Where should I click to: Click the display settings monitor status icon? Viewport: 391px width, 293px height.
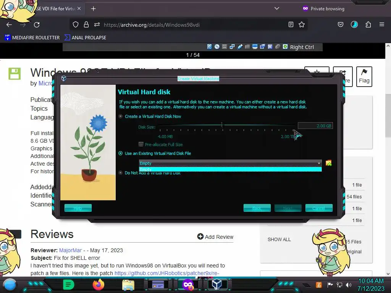[x=255, y=47]
